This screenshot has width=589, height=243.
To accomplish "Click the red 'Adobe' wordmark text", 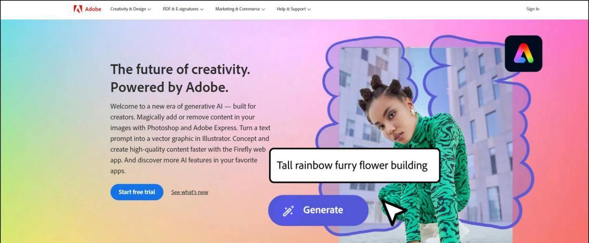I will (x=93, y=9).
